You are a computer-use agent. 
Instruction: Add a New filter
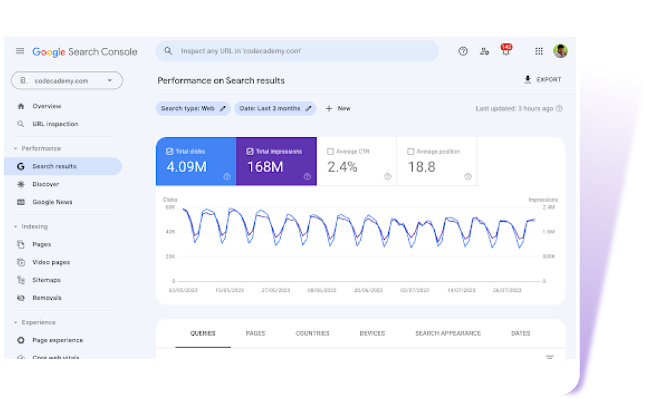point(338,109)
